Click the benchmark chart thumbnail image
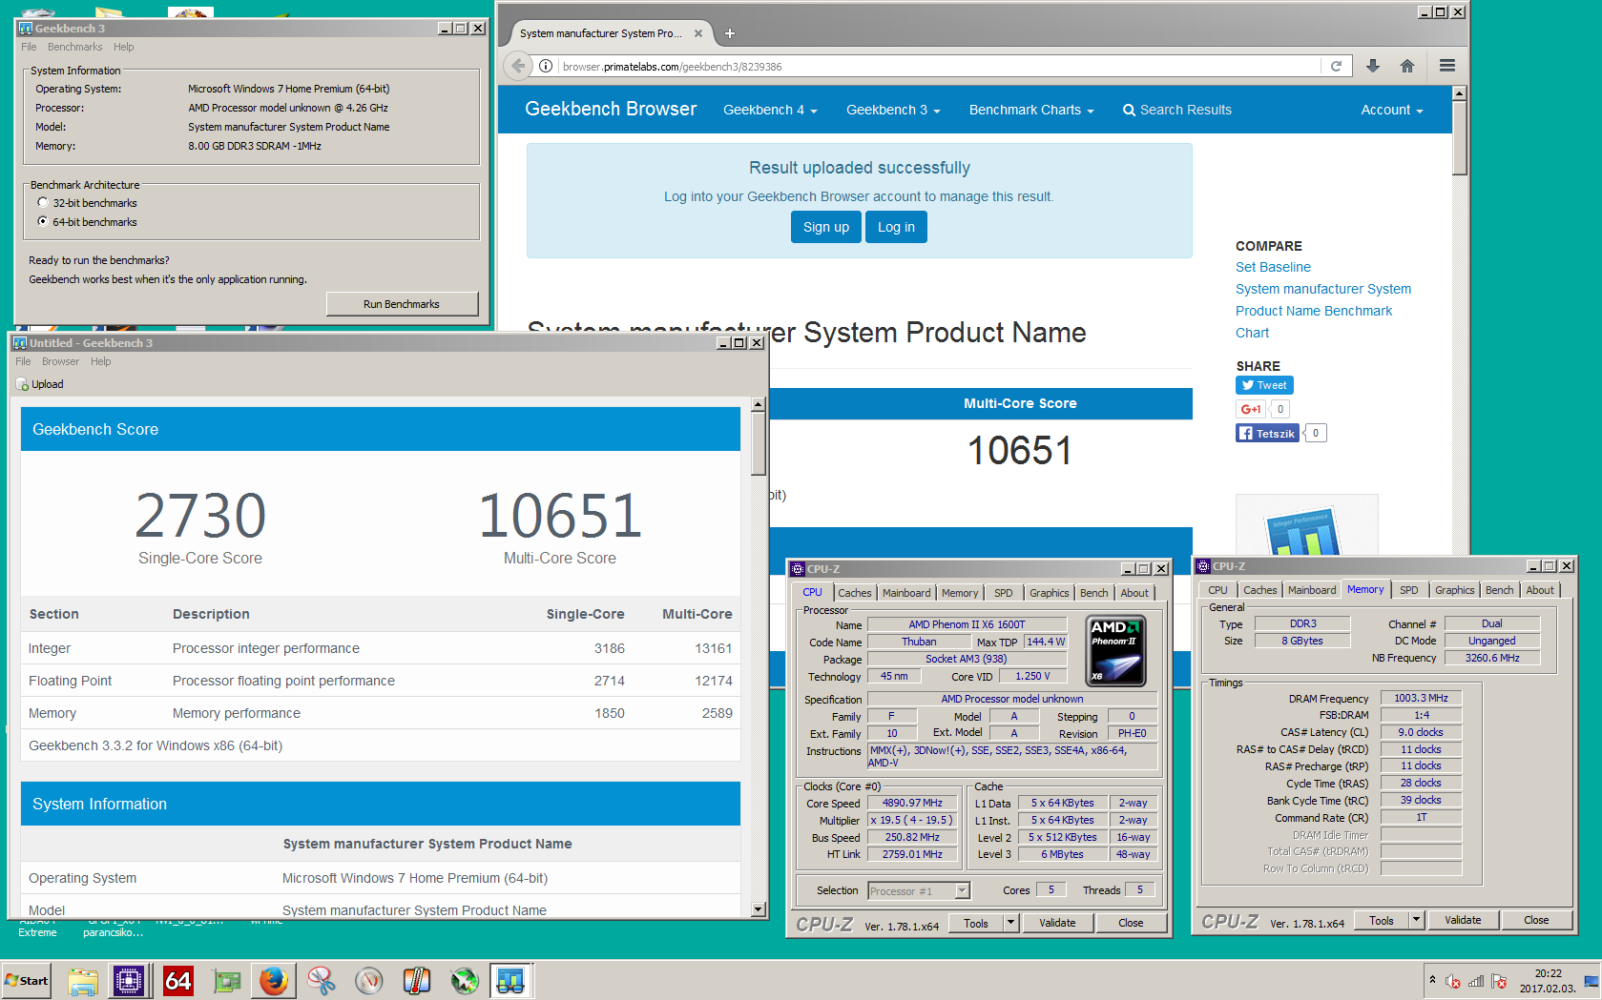 pyautogui.click(x=1306, y=525)
